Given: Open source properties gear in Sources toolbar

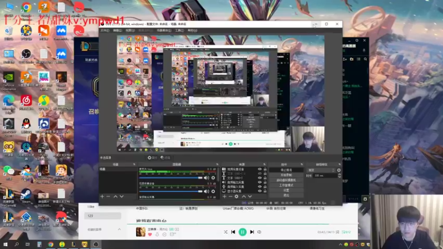Looking at the screenshot, I should click(236, 196).
